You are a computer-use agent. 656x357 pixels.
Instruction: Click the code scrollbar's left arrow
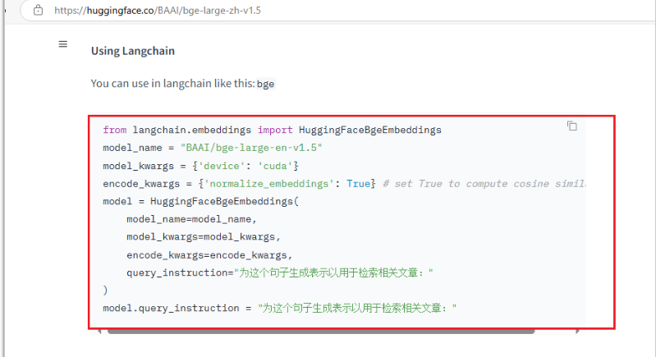click(x=99, y=332)
